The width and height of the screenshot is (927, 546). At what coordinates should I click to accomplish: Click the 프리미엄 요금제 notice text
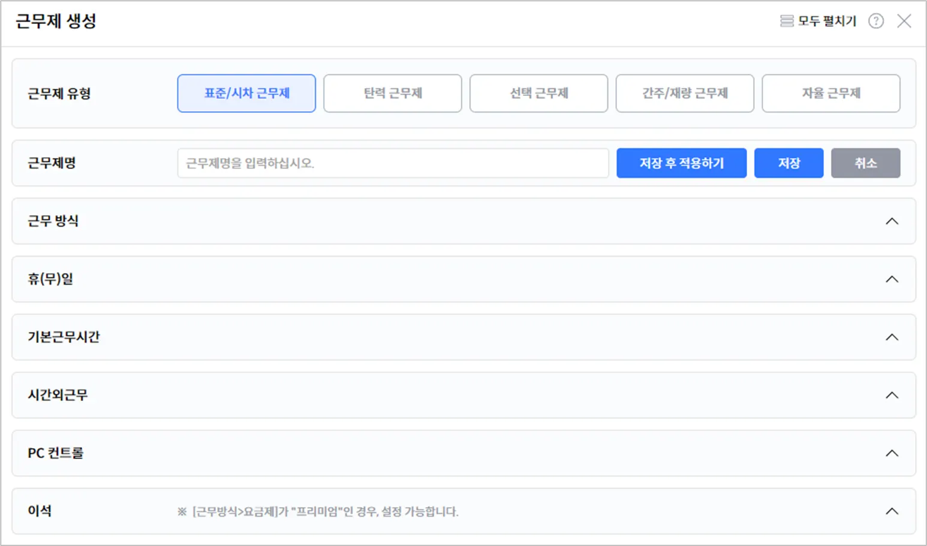(318, 512)
